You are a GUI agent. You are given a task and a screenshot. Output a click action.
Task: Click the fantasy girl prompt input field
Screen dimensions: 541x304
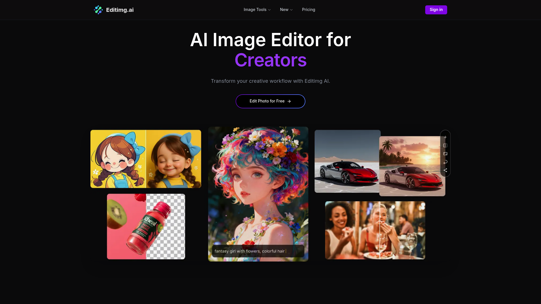coord(258,251)
